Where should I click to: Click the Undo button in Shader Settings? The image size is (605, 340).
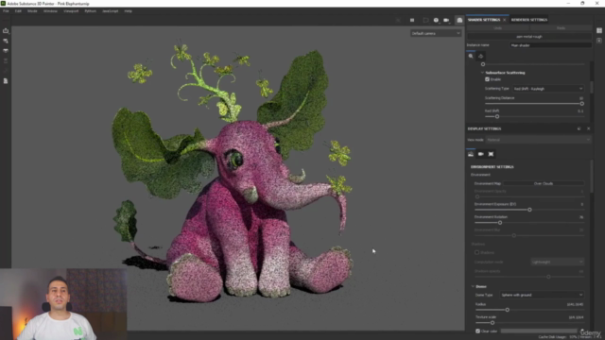point(498,28)
